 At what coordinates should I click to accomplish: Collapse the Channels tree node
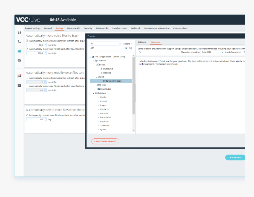[x=93, y=61]
